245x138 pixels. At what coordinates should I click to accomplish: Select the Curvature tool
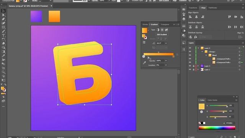click(3, 23)
